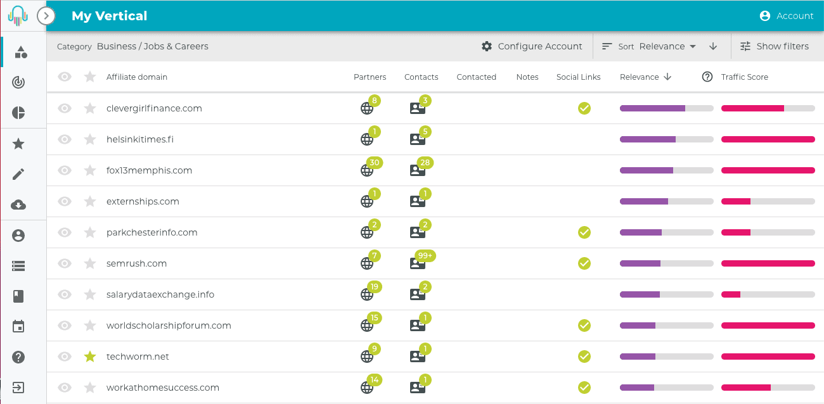Image resolution: width=824 pixels, height=404 pixels.
Task: Click the logout icon in sidebar
Action: pyautogui.click(x=19, y=387)
